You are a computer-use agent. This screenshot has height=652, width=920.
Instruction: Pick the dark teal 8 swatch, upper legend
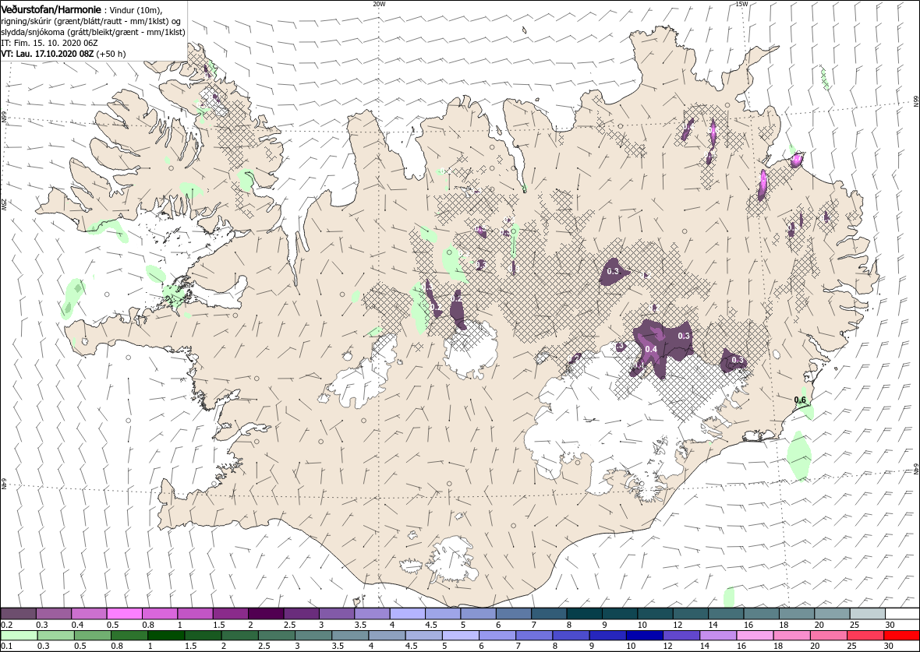584,613
